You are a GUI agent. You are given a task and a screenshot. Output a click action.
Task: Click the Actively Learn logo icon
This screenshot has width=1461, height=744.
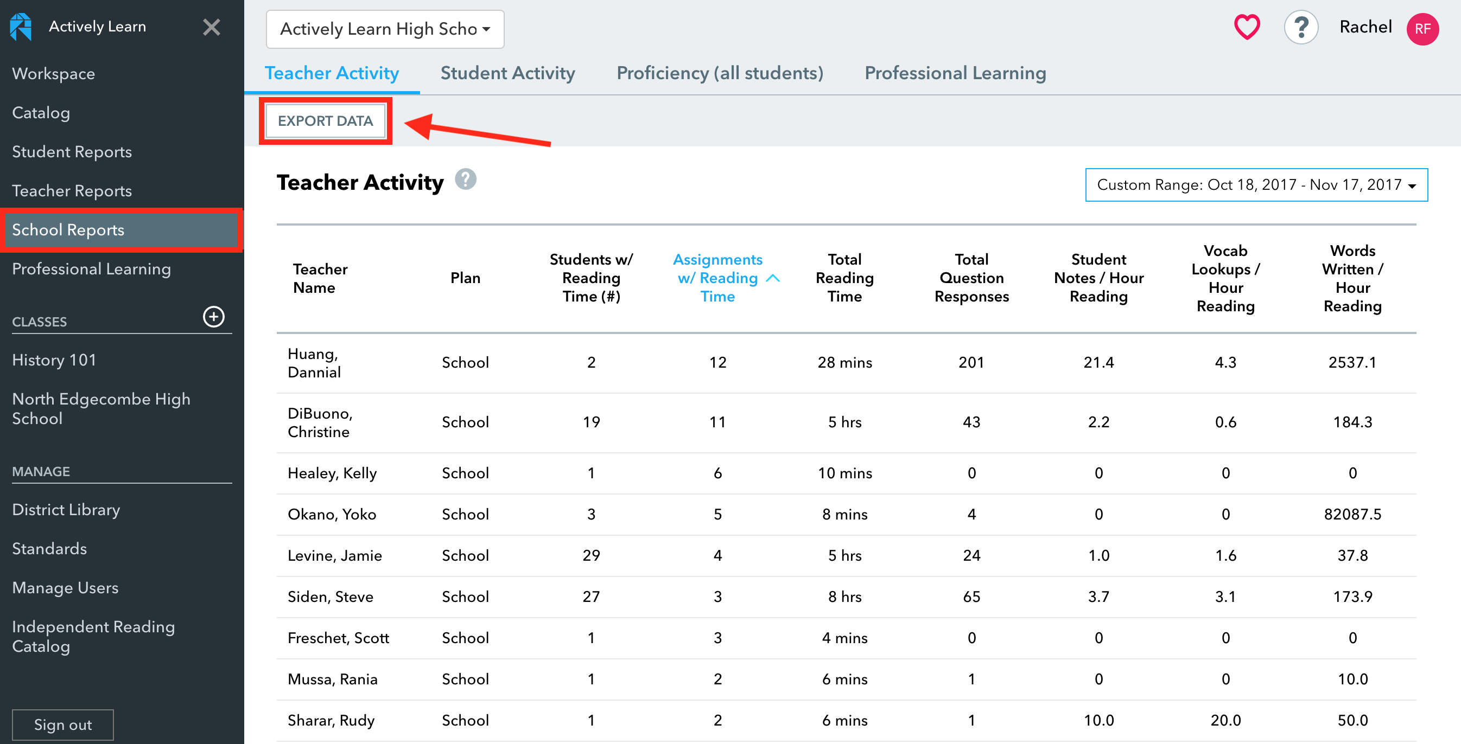click(x=21, y=27)
